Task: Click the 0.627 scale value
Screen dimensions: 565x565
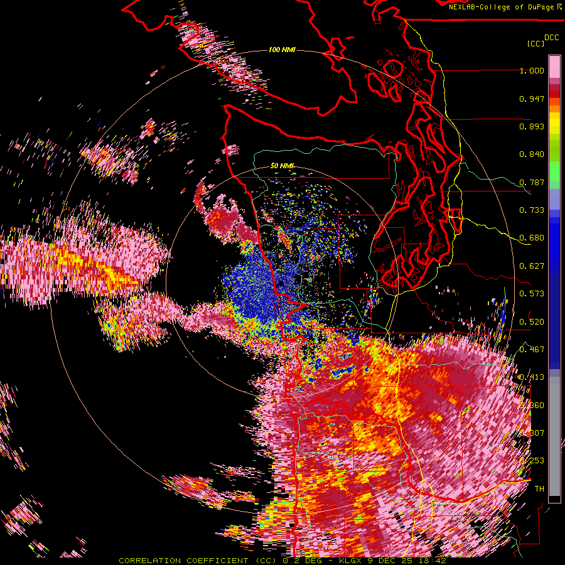Action: pos(532,266)
